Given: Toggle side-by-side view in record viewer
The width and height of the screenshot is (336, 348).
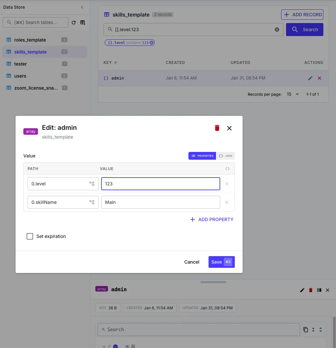Looking at the screenshot, I should point(319,290).
